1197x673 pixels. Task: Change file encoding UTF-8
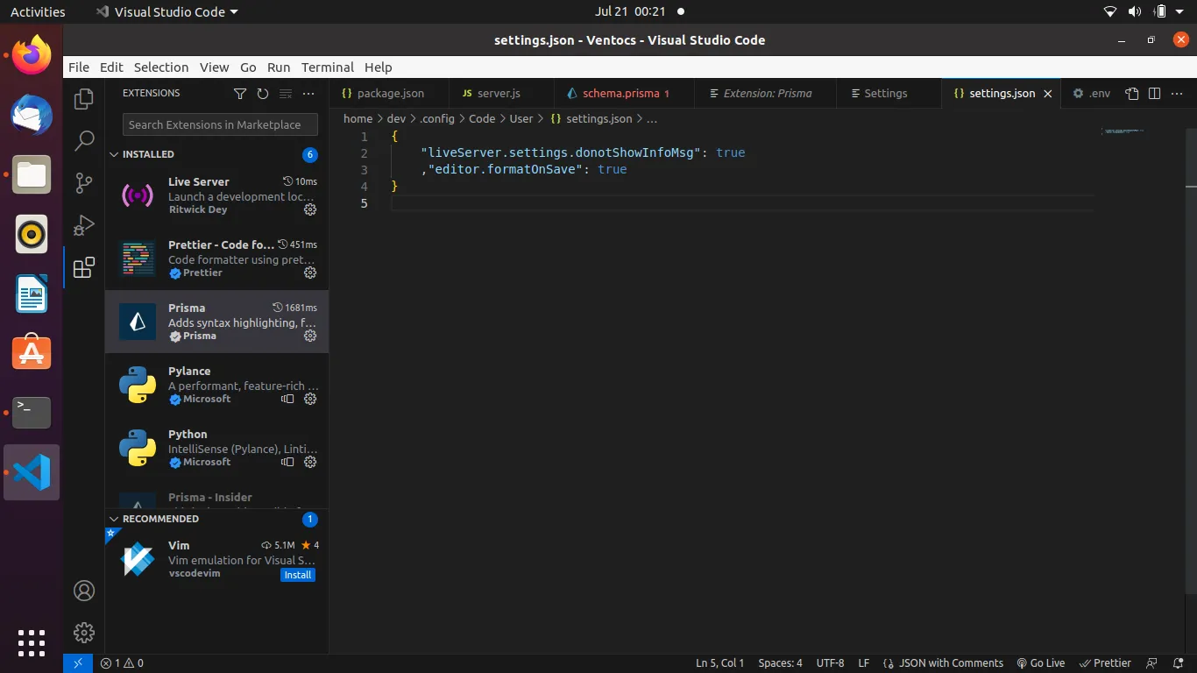tap(830, 663)
